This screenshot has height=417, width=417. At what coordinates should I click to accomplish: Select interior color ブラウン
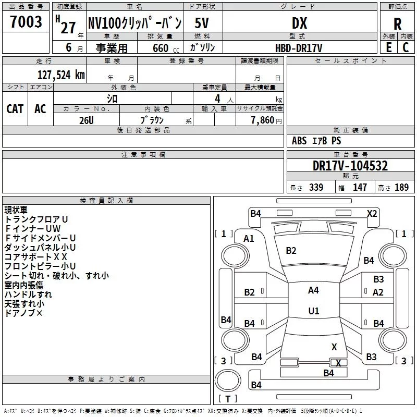pos(152,120)
